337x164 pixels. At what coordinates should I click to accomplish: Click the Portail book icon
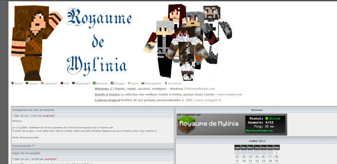13,83
